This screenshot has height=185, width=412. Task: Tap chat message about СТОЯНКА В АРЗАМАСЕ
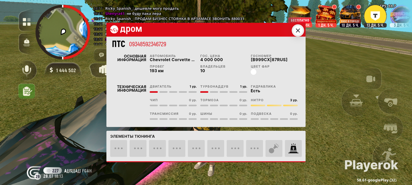(x=175, y=19)
